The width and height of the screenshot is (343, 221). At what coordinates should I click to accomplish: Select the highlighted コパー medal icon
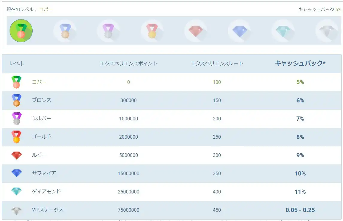point(21,31)
